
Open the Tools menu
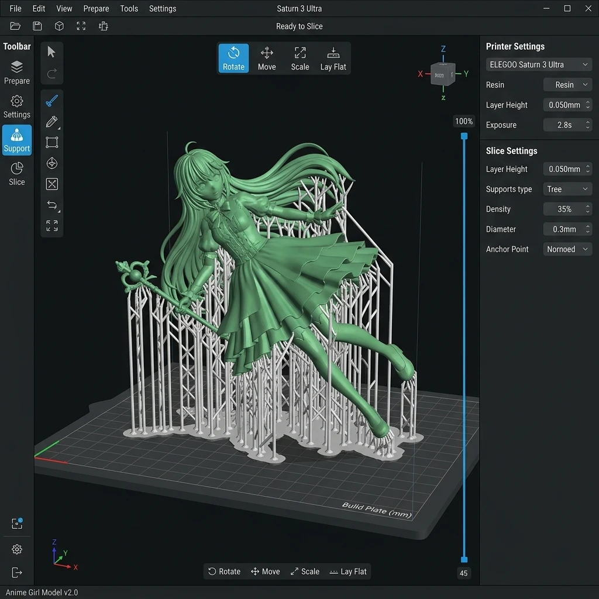[x=129, y=8]
